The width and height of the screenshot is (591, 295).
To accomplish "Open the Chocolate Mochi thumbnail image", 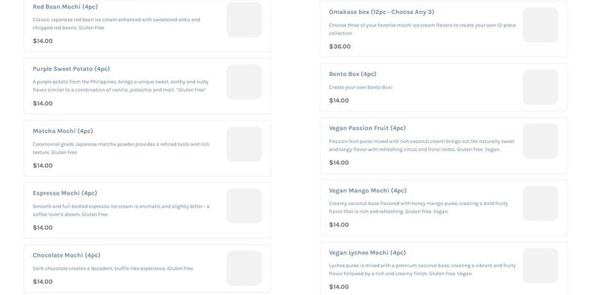I will pos(244,268).
